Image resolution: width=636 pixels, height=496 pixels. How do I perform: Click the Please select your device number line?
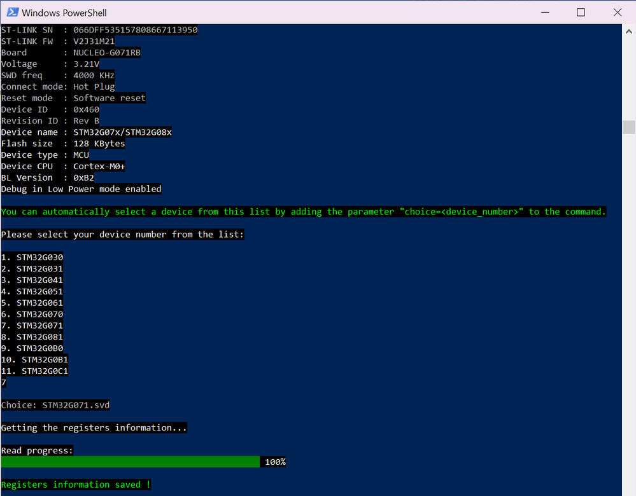(122, 234)
